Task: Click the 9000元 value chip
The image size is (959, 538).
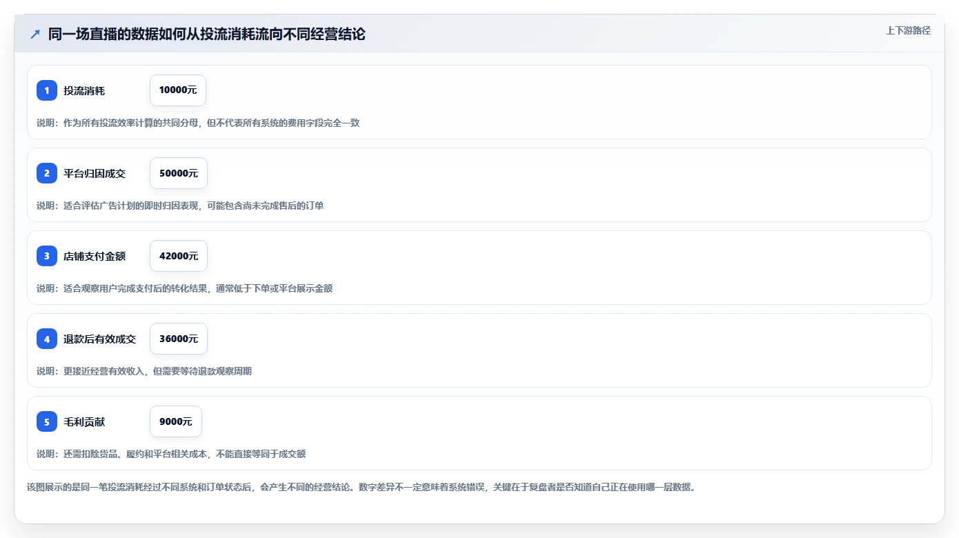Action: click(x=176, y=421)
